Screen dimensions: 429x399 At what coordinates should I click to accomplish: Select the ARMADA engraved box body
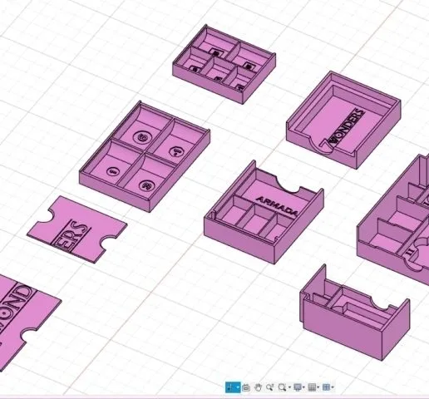(x=264, y=213)
